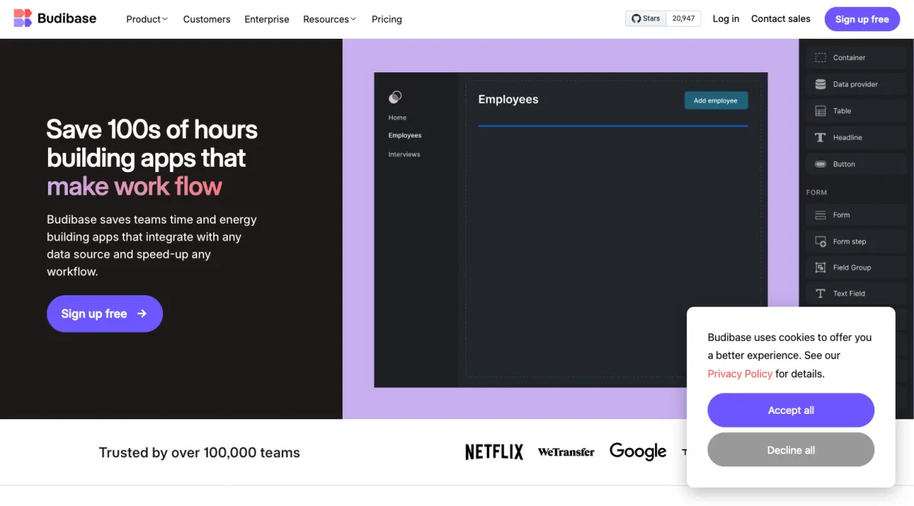Click the Data provider label
The height and width of the screenshot is (506, 914).
point(855,84)
